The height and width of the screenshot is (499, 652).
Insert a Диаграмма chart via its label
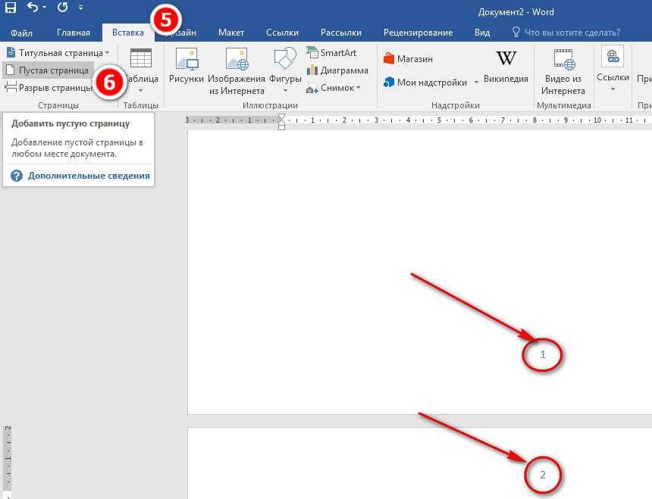[x=344, y=70]
